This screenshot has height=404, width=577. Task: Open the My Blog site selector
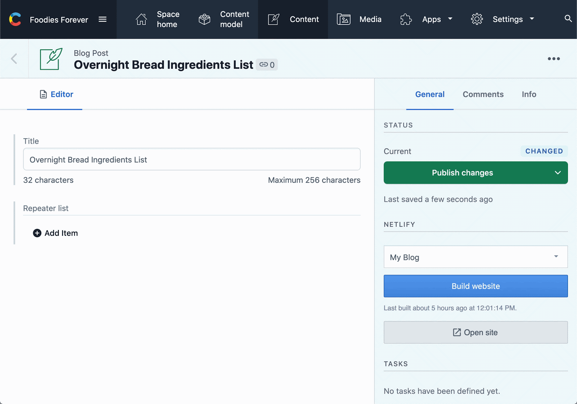[476, 257]
